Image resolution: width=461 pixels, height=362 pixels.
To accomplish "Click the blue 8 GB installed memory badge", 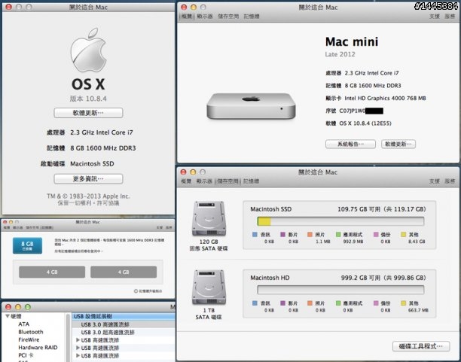I will coord(27,245).
